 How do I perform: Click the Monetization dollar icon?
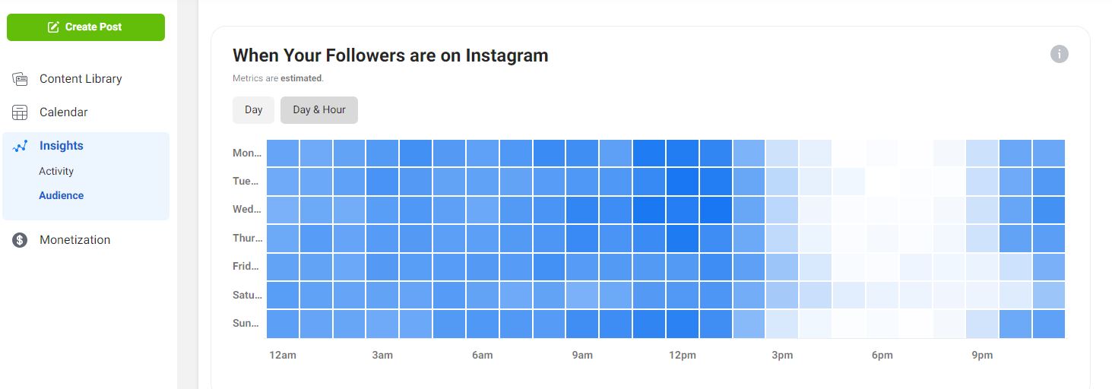(x=21, y=240)
